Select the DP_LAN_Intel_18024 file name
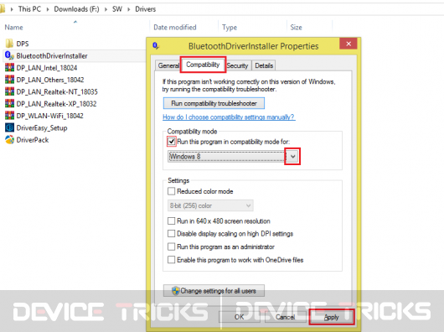Screen dimensions: 444x332 pyautogui.click(x=47, y=68)
